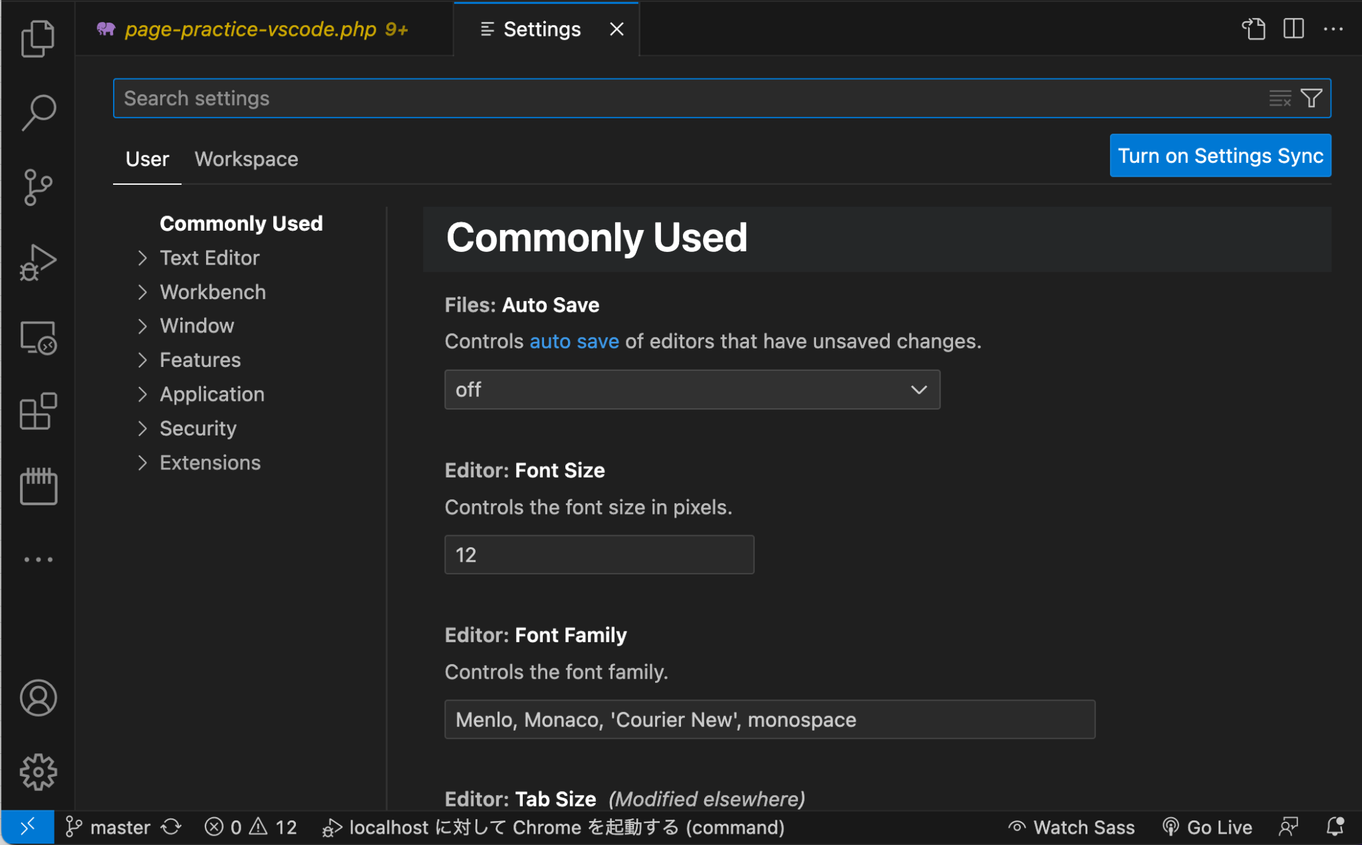The width and height of the screenshot is (1362, 845).
Task: Open the Extensions view
Action: [x=38, y=412]
